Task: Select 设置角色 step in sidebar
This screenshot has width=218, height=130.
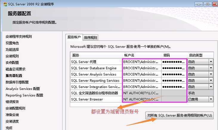Action: pyautogui.click(x=12, y=43)
